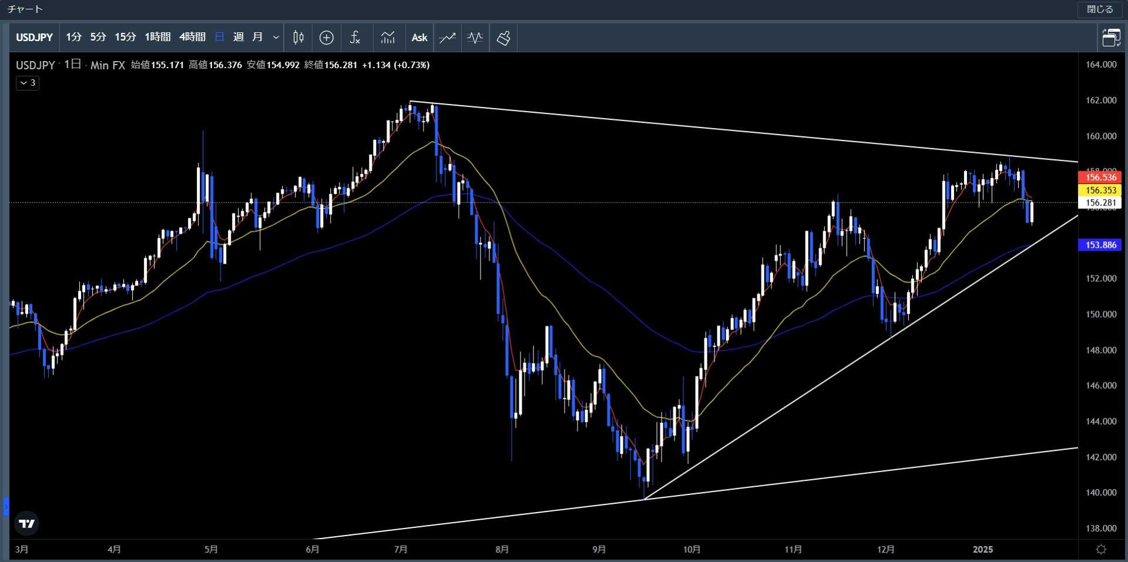Click the 162.000 price axis label

point(1101,100)
